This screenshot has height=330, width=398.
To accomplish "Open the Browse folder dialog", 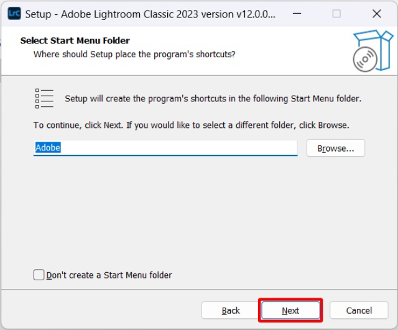I will pos(335,149).
